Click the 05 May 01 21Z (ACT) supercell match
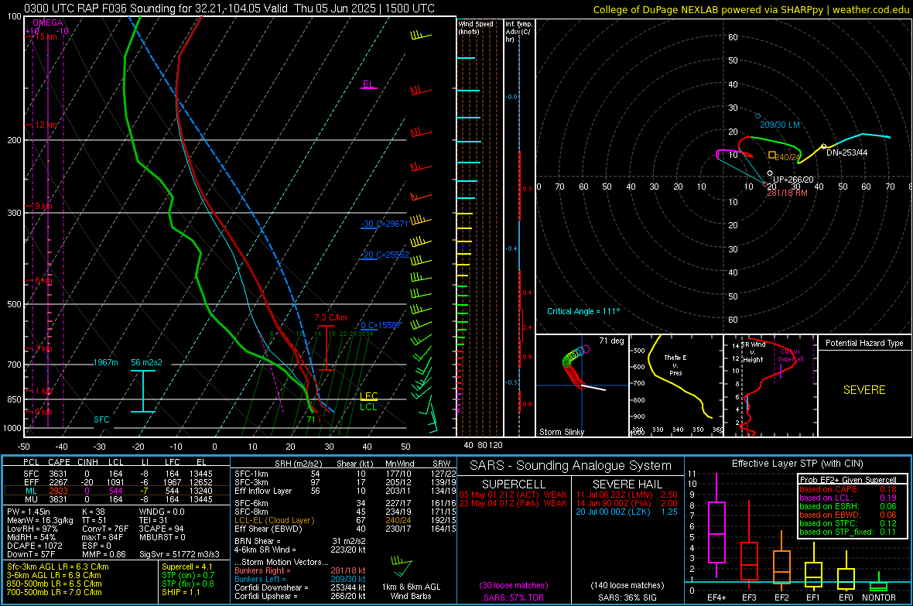The image size is (913, 606). [x=513, y=495]
